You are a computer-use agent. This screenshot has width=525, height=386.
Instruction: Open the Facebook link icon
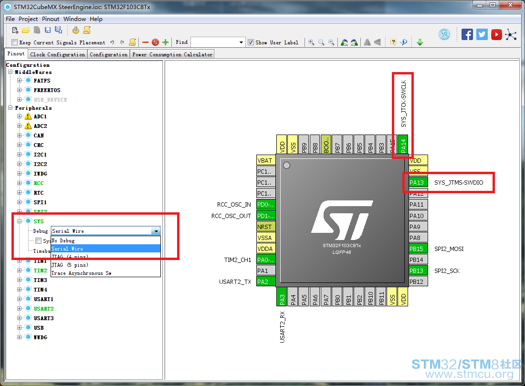point(467,34)
